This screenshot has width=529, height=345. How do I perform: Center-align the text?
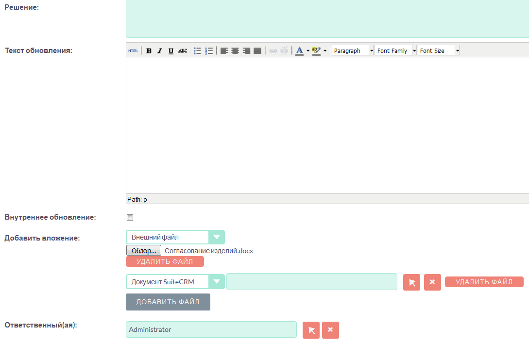tap(235, 51)
